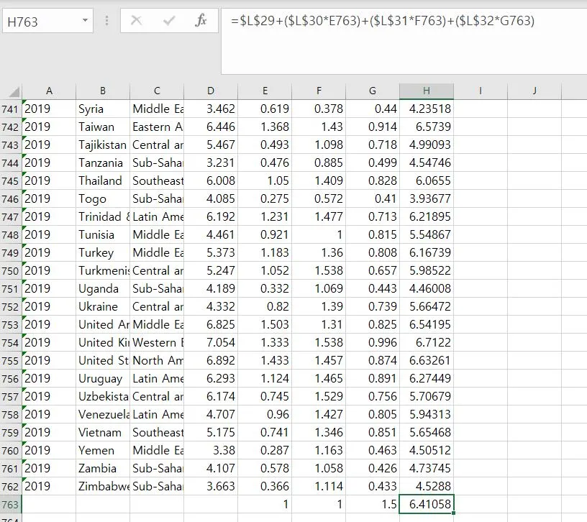Select column J header
Viewport: 587px width, 522px height.
coord(534,91)
